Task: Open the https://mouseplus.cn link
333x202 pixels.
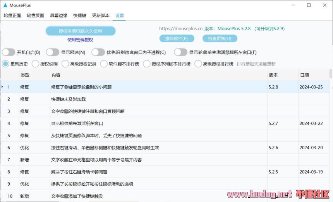Action: [181, 28]
